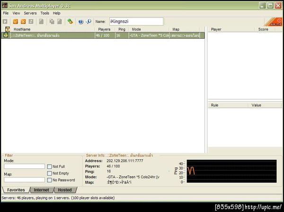Viewport: 284px width, 212px height.
Task: Click the Copy Server Info toolbar icon
Action: [x=52, y=22]
